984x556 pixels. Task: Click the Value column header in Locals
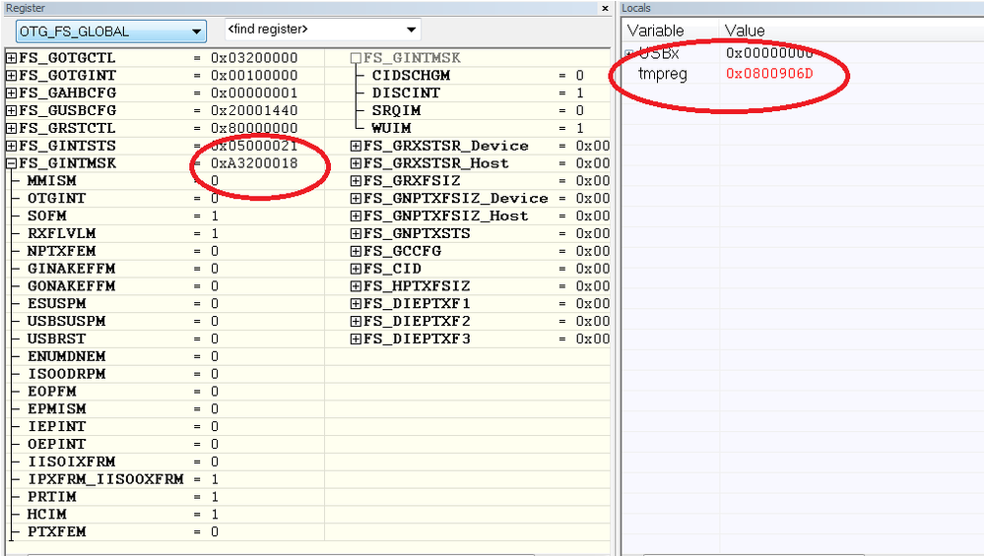745,31
